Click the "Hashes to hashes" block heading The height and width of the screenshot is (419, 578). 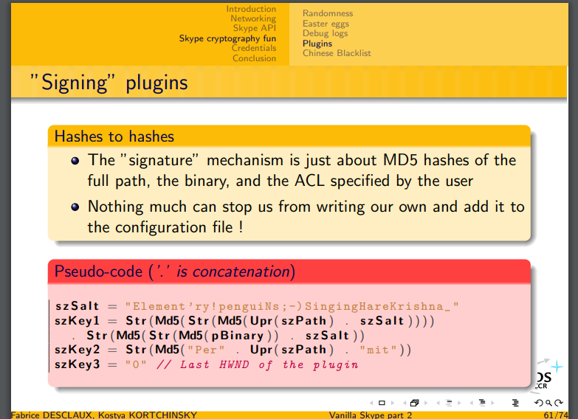tap(114, 136)
